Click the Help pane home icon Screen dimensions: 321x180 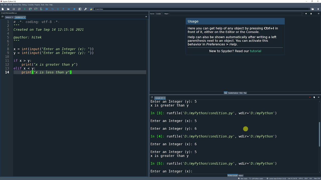(x=306, y=14)
